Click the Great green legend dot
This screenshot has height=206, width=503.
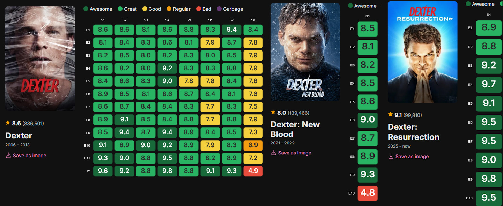point(120,9)
